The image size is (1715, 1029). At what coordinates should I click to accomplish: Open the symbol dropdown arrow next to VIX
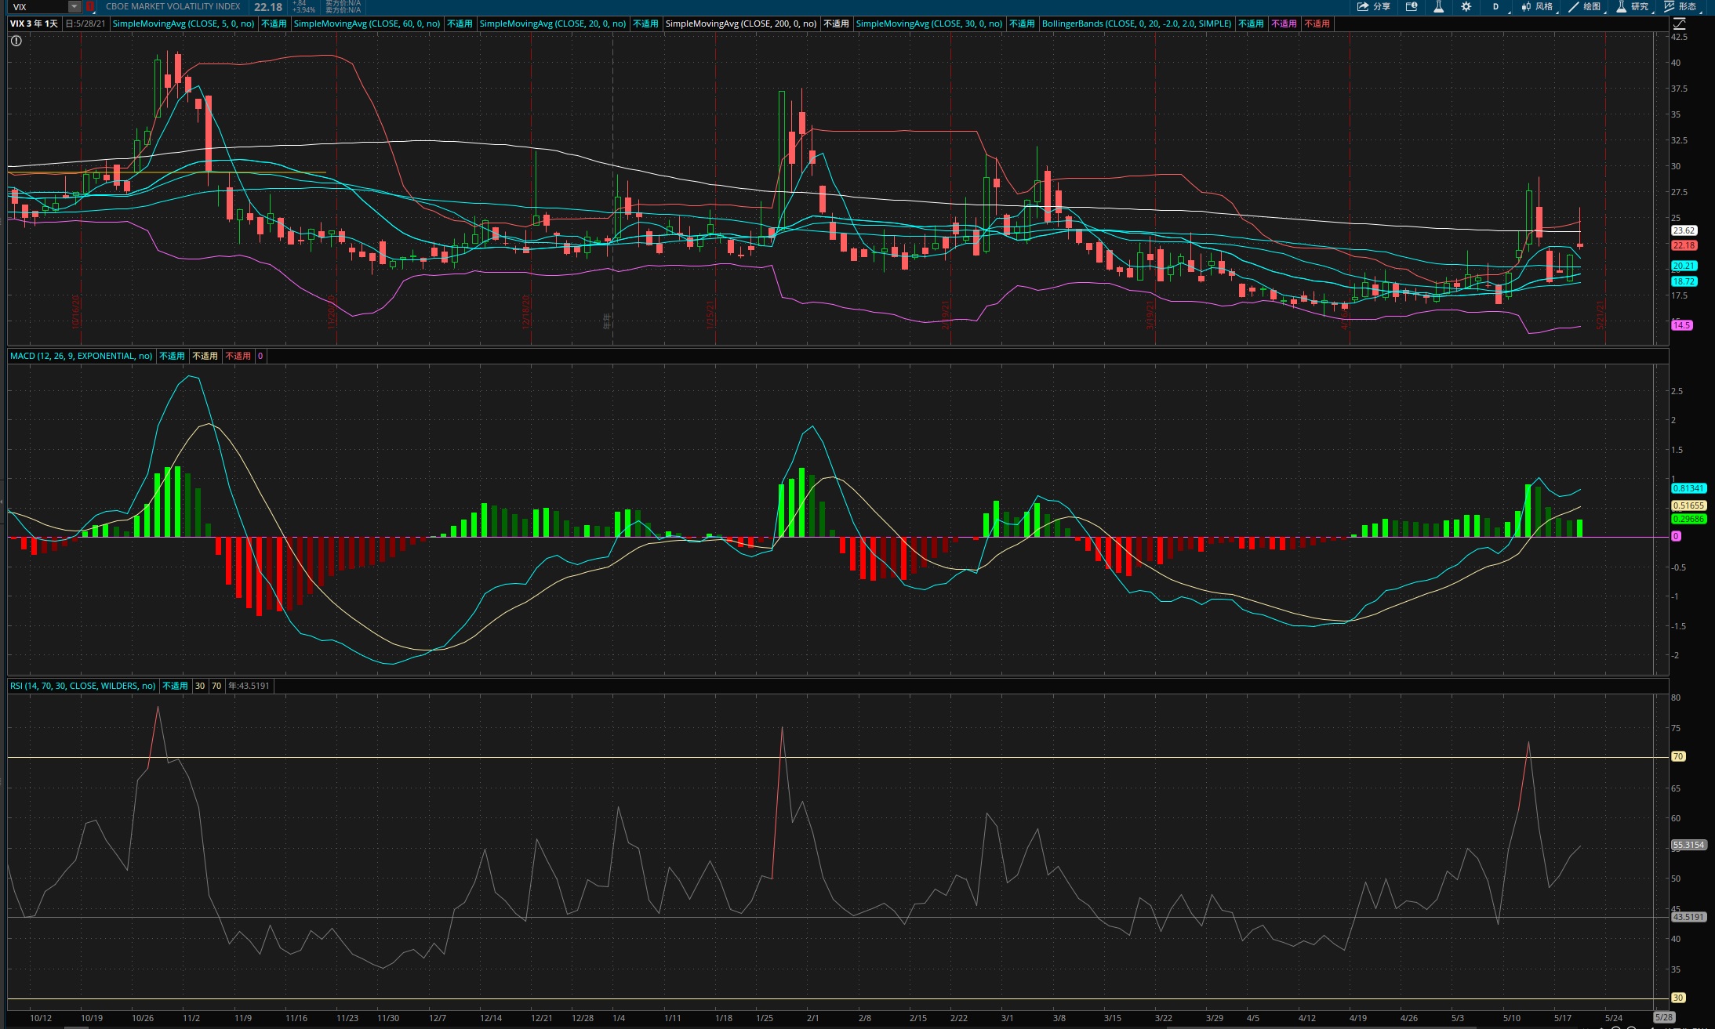(x=74, y=7)
